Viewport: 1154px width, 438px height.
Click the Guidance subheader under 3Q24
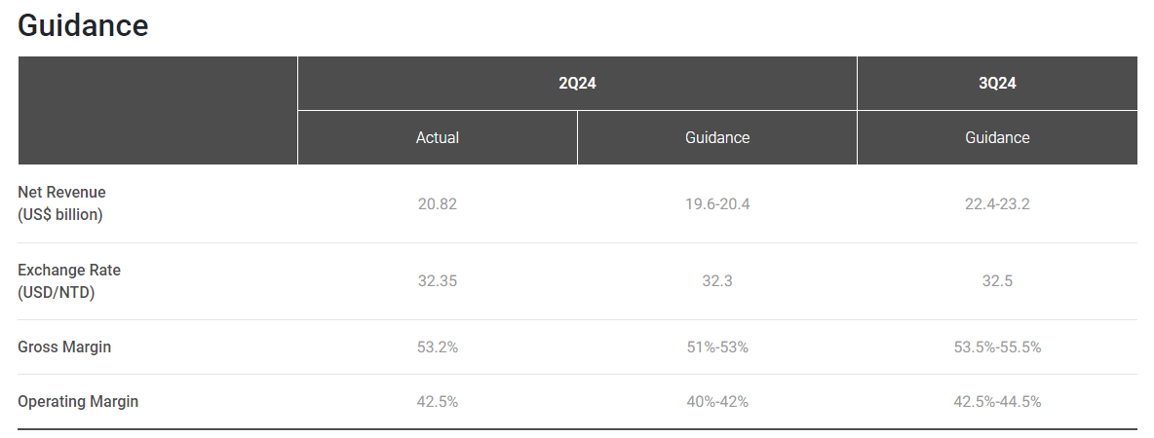(997, 137)
